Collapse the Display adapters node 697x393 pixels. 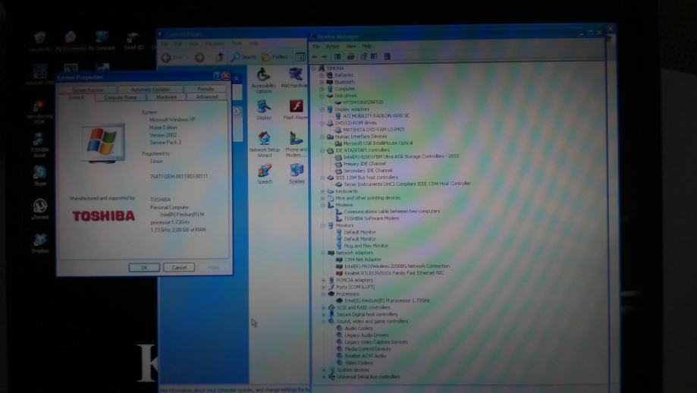pyautogui.click(x=322, y=109)
